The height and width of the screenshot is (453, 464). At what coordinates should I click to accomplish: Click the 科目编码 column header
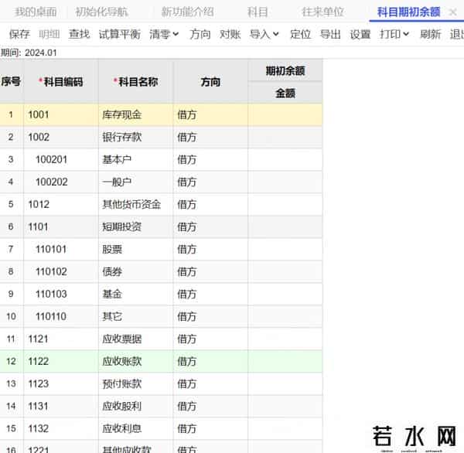coord(61,81)
